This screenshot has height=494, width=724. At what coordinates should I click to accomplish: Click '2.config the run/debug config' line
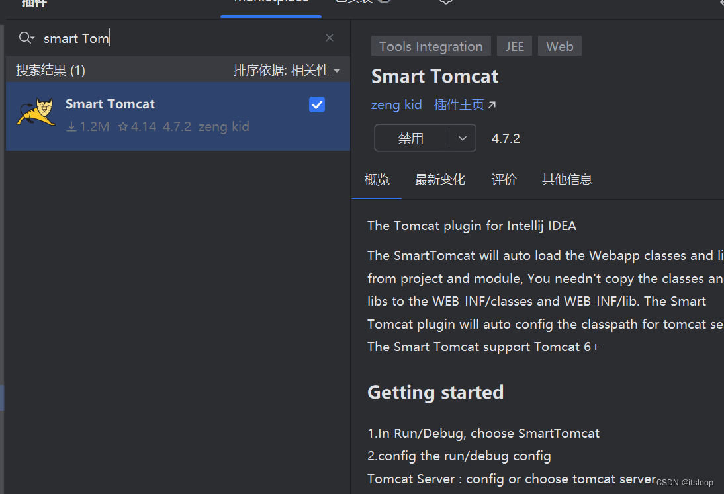click(x=459, y=456)
